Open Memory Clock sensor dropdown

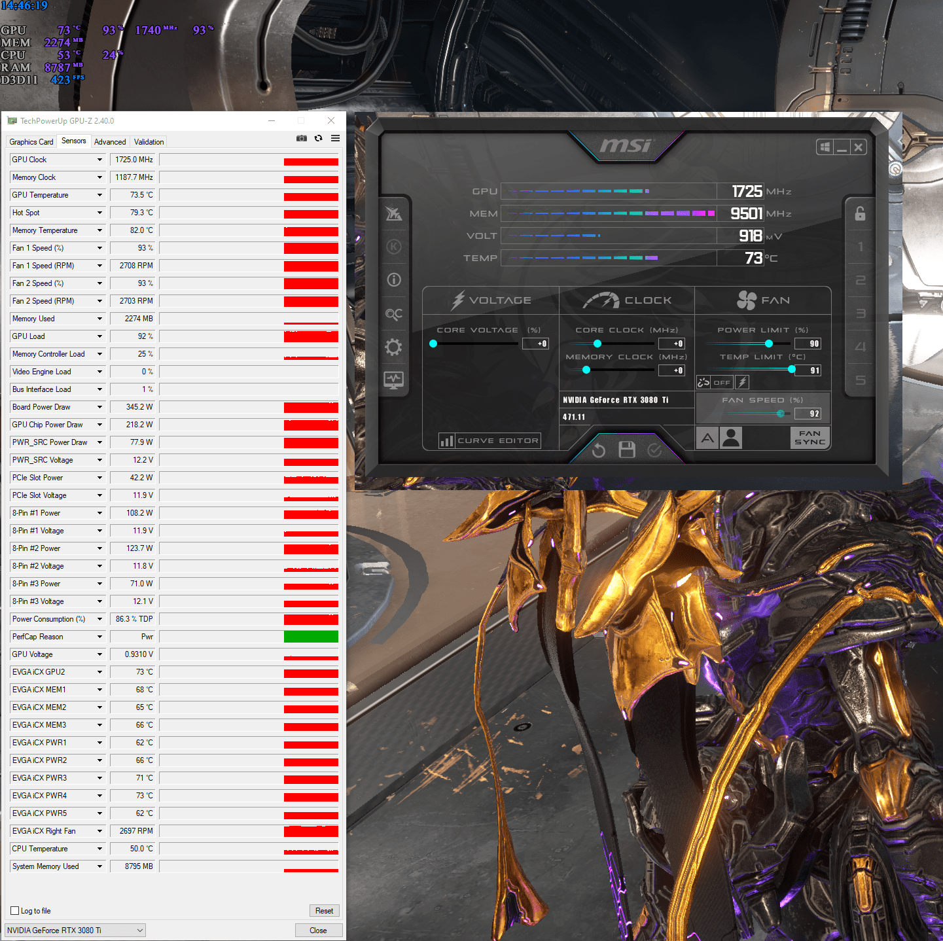[100, 177]
